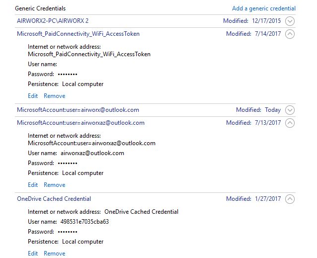
Task: Collapse the airworxaz@outlook.com credential chevron
Action: click(x=290, y=123)
